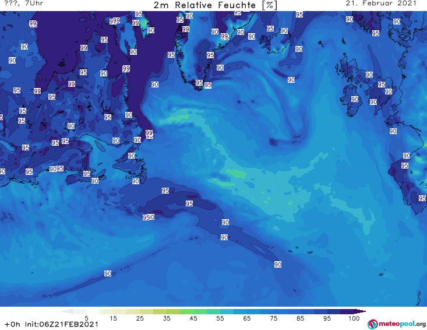
Task: Click the '+0h' forecast offset label
Action: coord(12,324)
